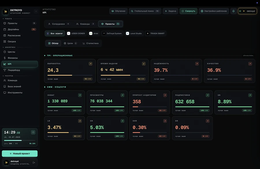This screenshot has width=260, height=169.
Task: Click the arrow icon on CR card
Action: [122, 121]
